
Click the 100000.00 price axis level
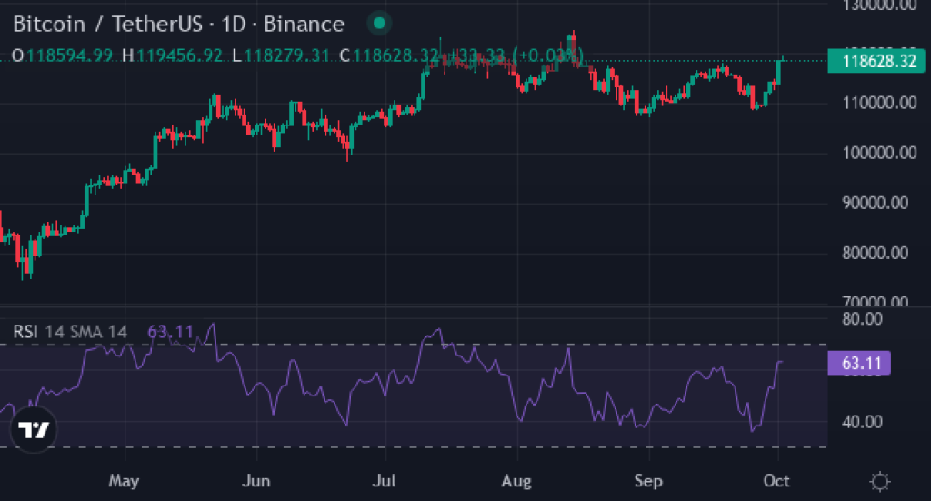[x=877, y=153]
